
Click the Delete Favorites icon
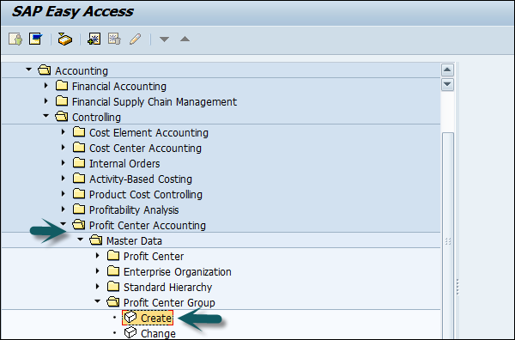click(x=114, y=39)
